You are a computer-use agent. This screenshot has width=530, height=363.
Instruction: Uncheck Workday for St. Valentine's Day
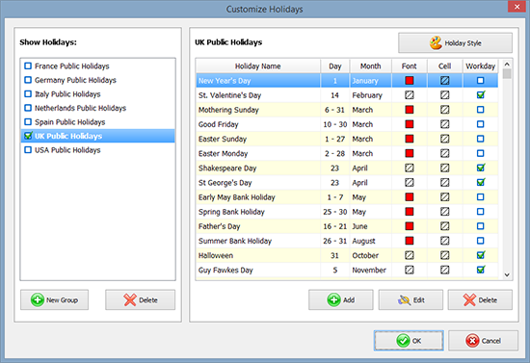pyautogui.click(x=480, y=95)
